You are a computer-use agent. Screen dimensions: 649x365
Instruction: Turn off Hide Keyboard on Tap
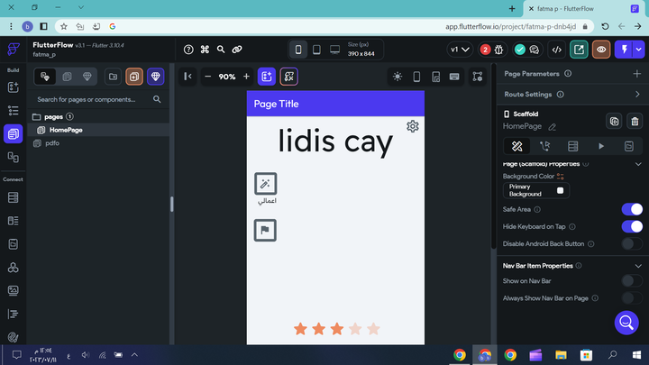pyautogui.click(x=632, y=226)
